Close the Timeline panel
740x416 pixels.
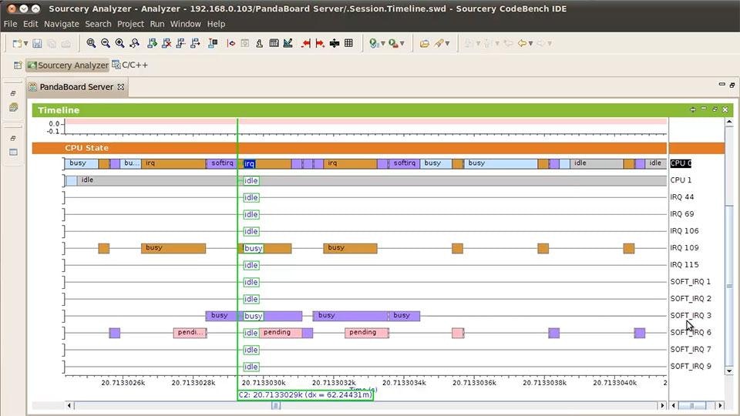725,109
